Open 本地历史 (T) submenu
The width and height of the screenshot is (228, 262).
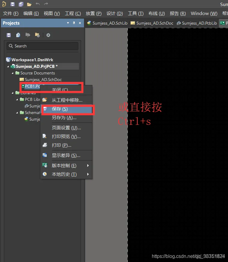66,174
